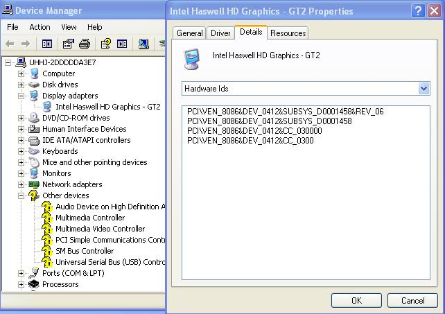Open the View menu
The image size is (445, 314).
pyautogui.click(x=69, y=27)
